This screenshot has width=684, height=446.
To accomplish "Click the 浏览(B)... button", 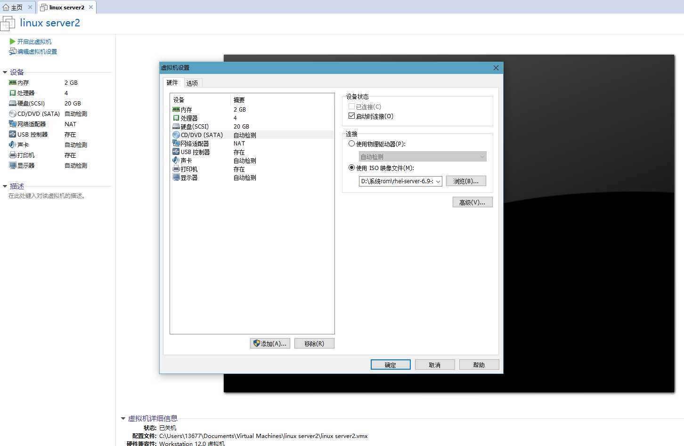I will pyautogui.click(x=466, y=181).
